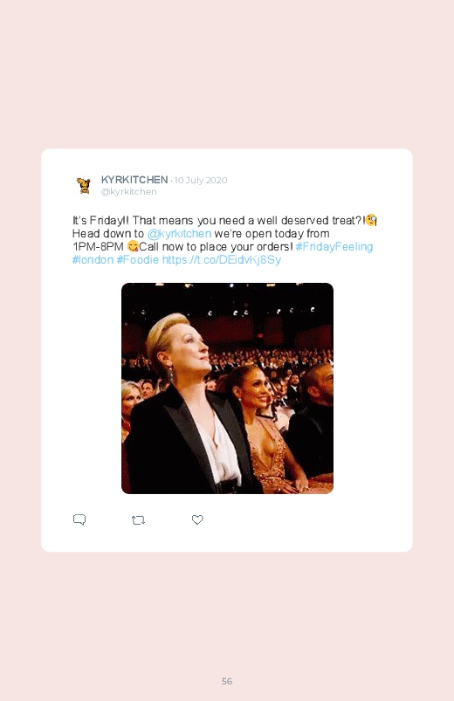454x701 pixels.
Task: Click the reply speech bubble icon
Action: coord(79,519)
